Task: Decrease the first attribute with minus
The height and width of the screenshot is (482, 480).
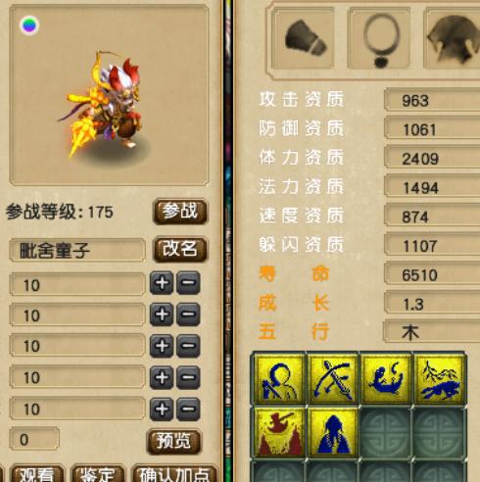Action: (x=188, y=283)
